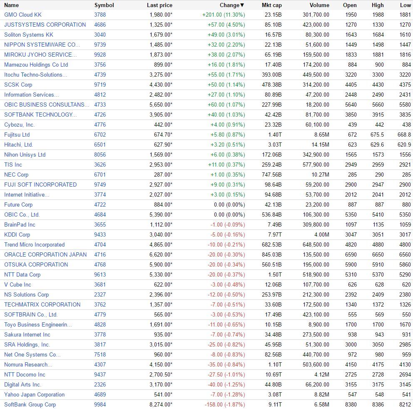Open Nomura Research link

tap(28, 365)
